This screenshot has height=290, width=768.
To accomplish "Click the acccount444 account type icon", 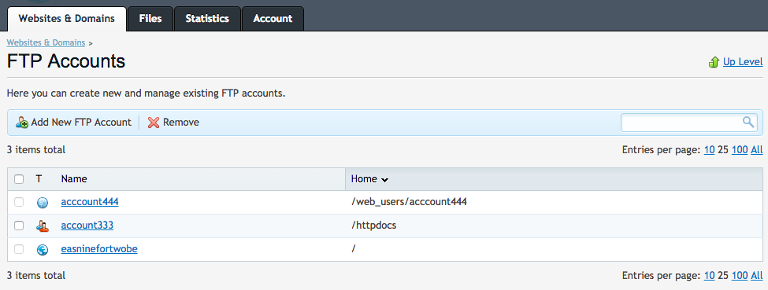I will [43, 203].
